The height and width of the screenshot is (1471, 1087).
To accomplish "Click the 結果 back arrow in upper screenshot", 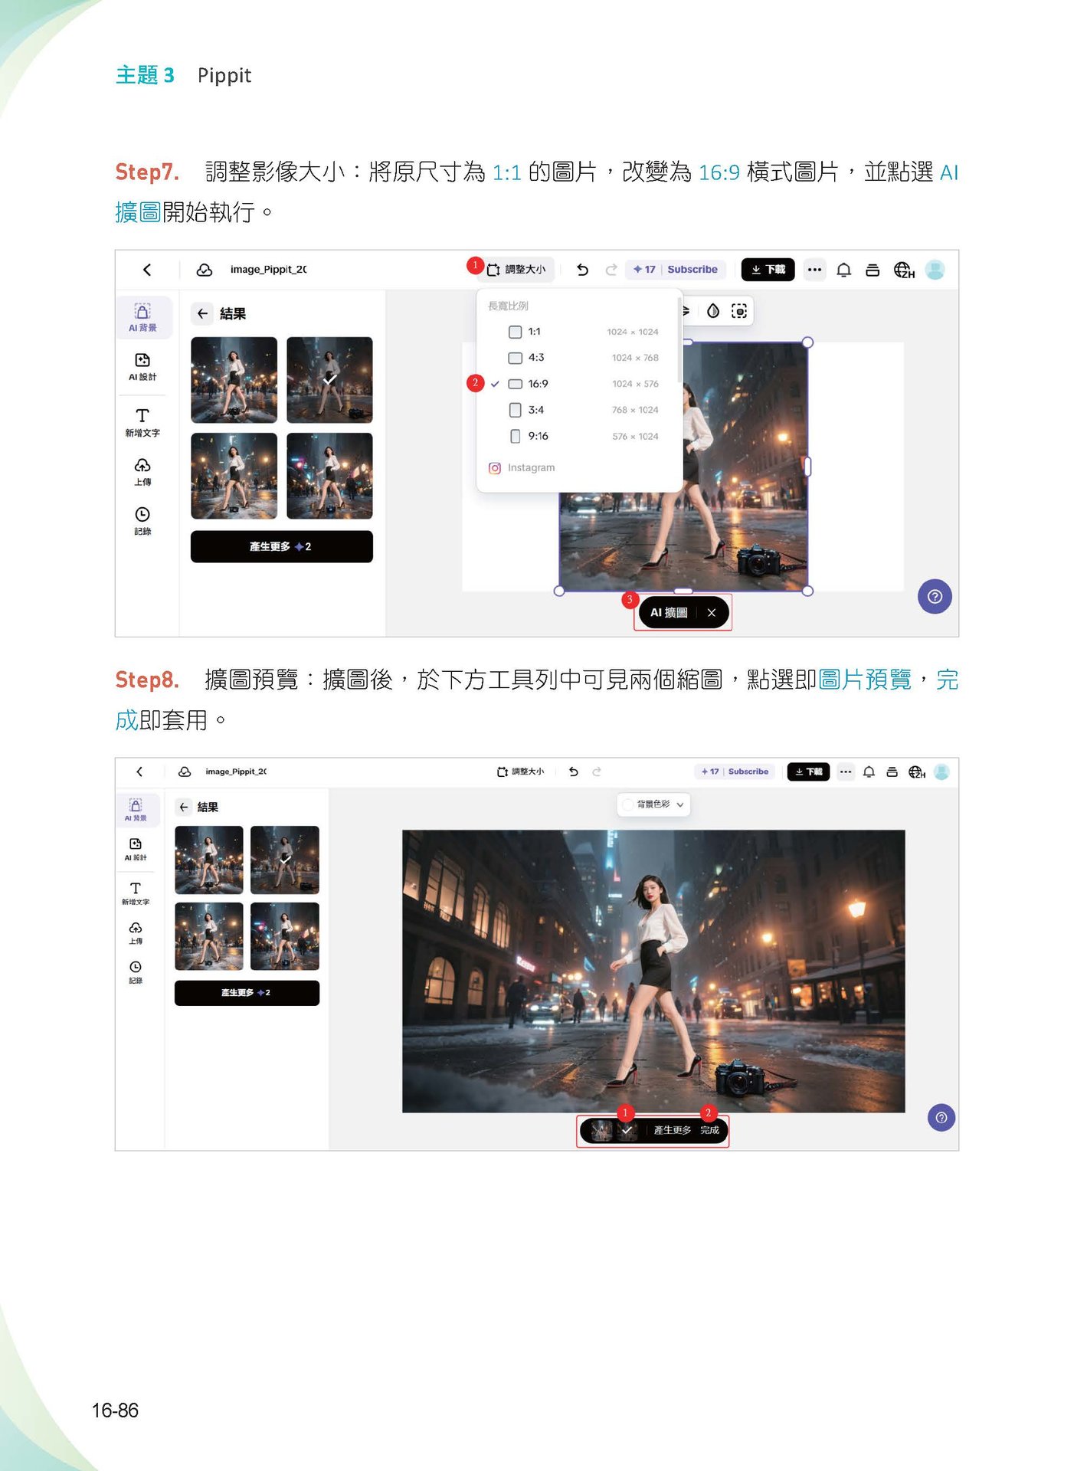I will (202, 313).
